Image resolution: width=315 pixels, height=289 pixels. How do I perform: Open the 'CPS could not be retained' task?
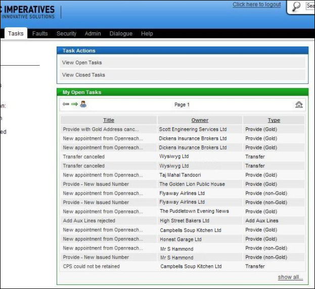click(91, 266)
